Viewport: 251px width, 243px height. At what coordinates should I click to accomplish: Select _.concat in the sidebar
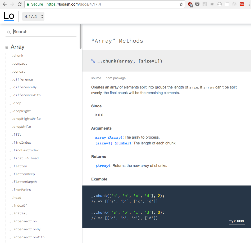(x=17, y=72)
